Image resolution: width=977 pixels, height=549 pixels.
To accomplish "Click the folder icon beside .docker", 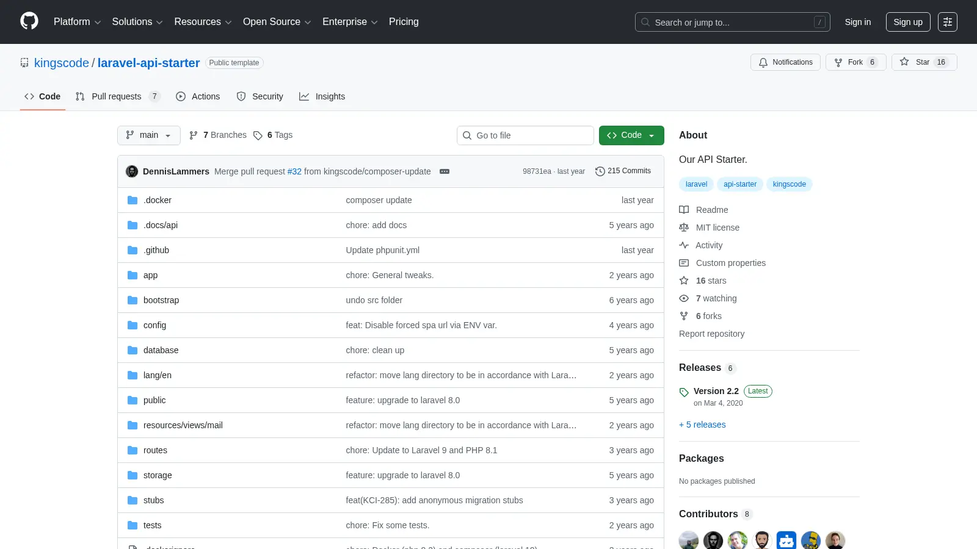I will tap(133, 200).
